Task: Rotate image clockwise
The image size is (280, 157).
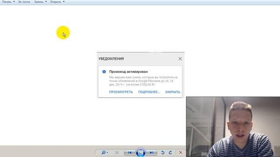Action: (170, 153)
